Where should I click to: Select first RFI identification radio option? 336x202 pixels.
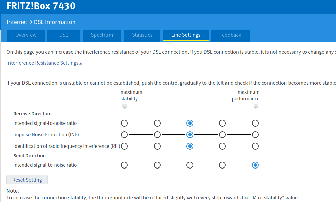coord(124,146)
